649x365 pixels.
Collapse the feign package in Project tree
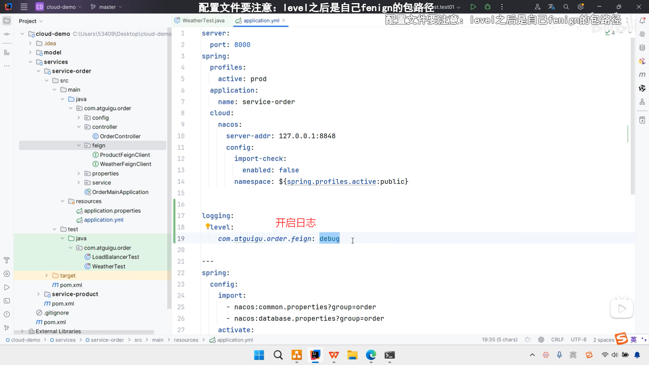[79, 145]
